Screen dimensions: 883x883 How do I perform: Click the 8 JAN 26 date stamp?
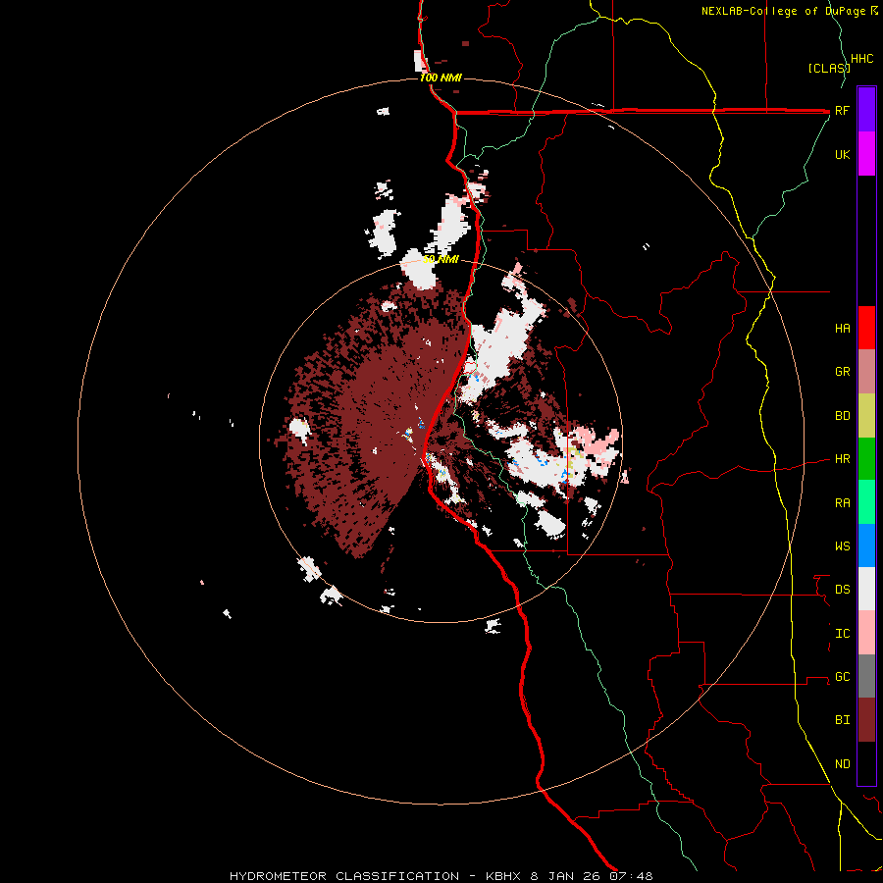(x=565, y=876)
